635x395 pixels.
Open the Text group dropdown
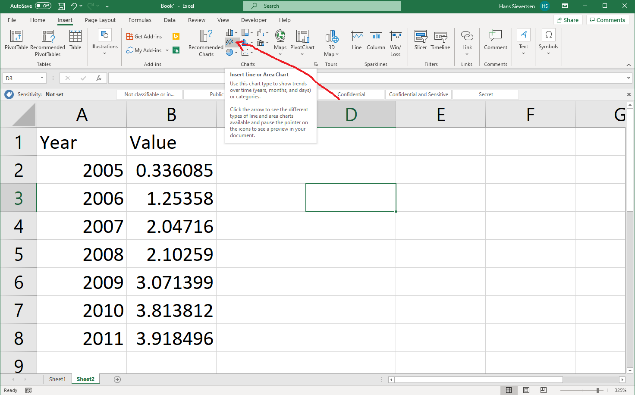coord(523,42)
